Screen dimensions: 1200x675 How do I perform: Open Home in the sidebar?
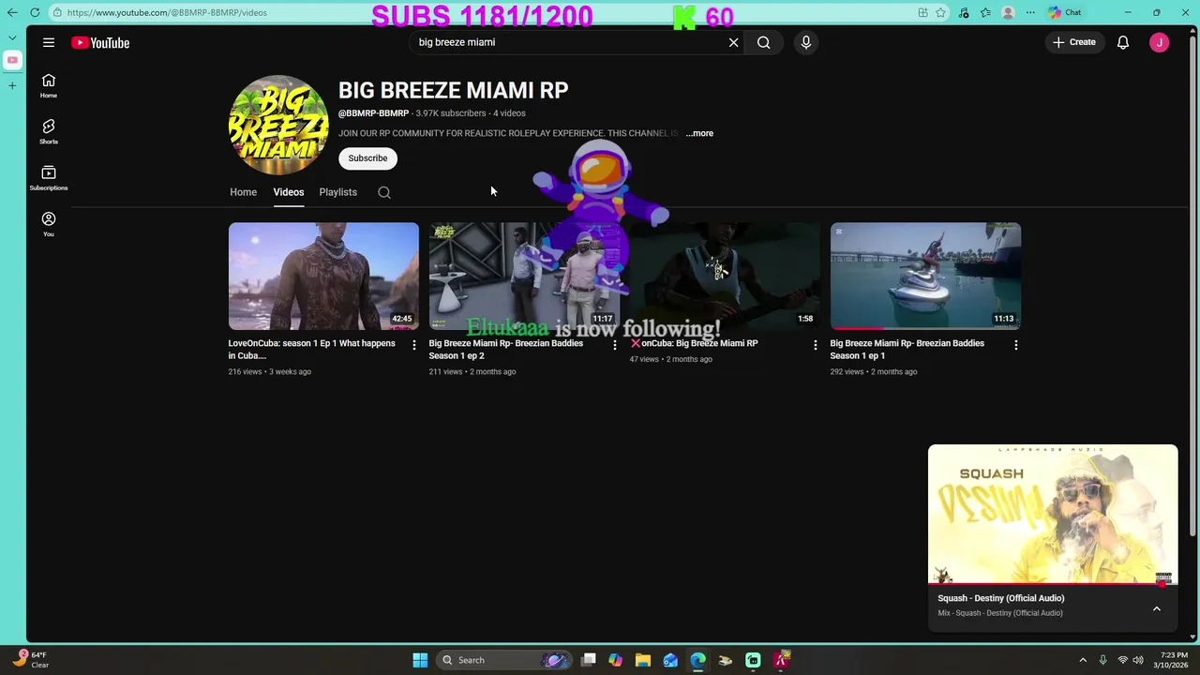[49, 86]
